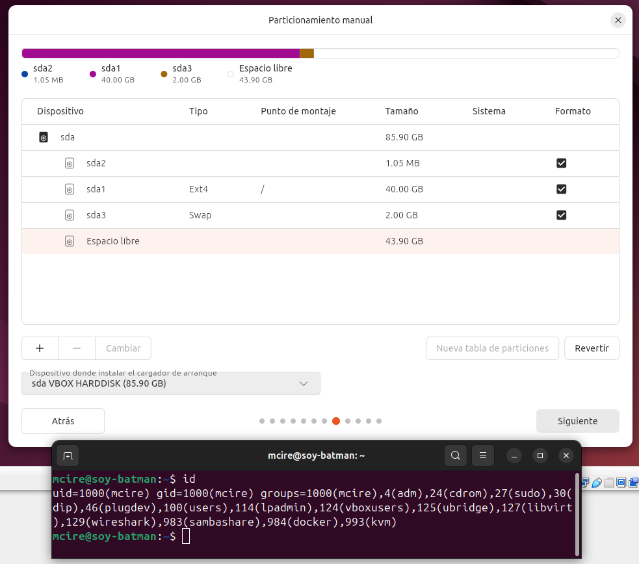Open the terminal hamburger menu
The height and width of the screenshot is (564, 639).
pyautogui.click(x=482, y=455)
